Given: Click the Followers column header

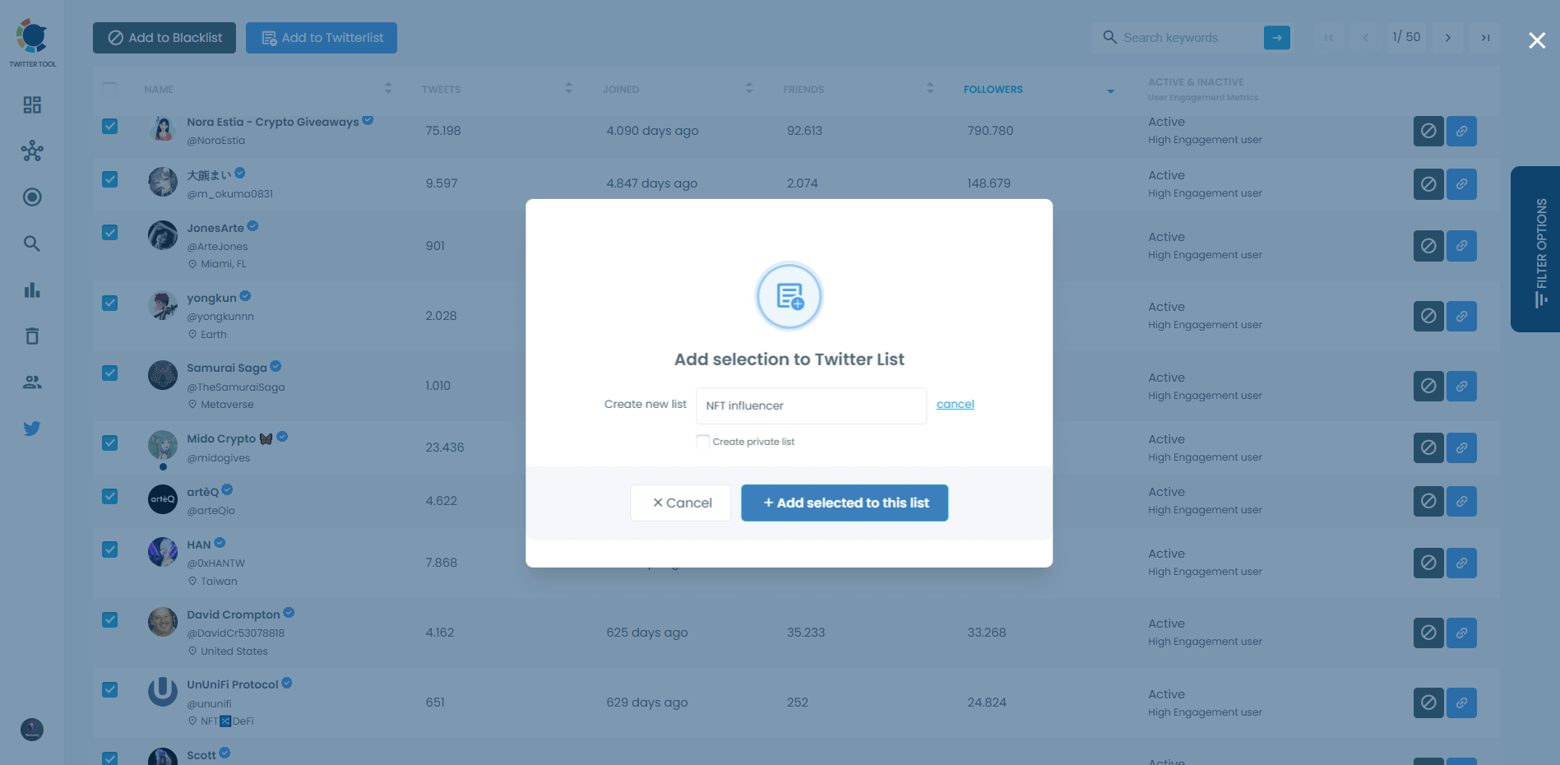Looking at the screenshot, I should [x=993, y=90].
